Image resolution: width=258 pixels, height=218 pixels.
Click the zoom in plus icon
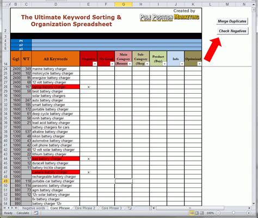(x=249, y=213)
